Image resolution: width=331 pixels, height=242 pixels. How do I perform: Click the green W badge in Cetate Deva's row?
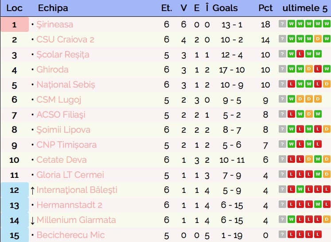318,160
